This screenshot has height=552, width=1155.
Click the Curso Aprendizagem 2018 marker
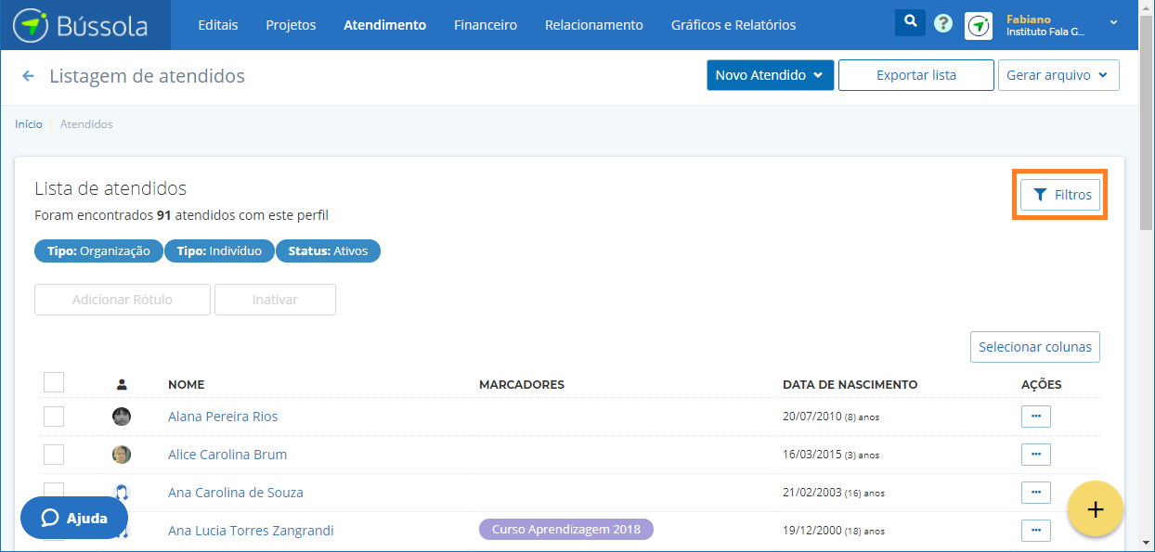pos(566,529)
